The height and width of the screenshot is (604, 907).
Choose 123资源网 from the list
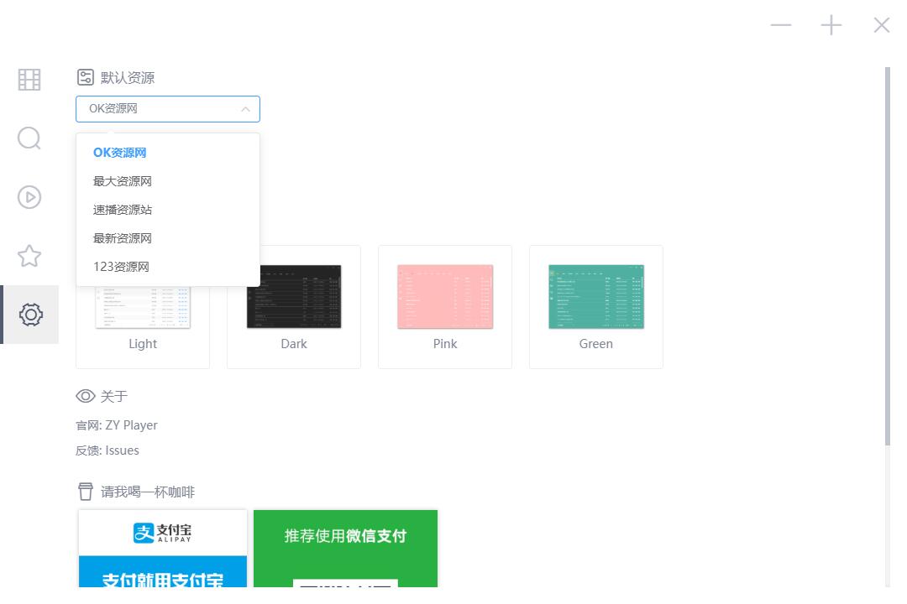pos(121,267)
